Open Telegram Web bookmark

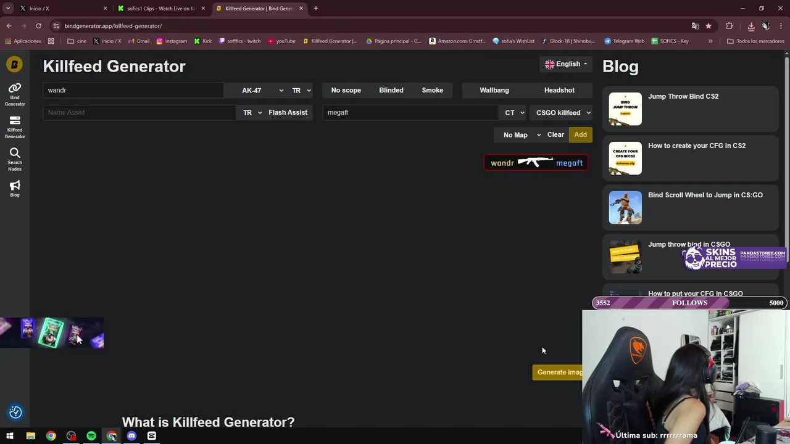pos(624,41)
